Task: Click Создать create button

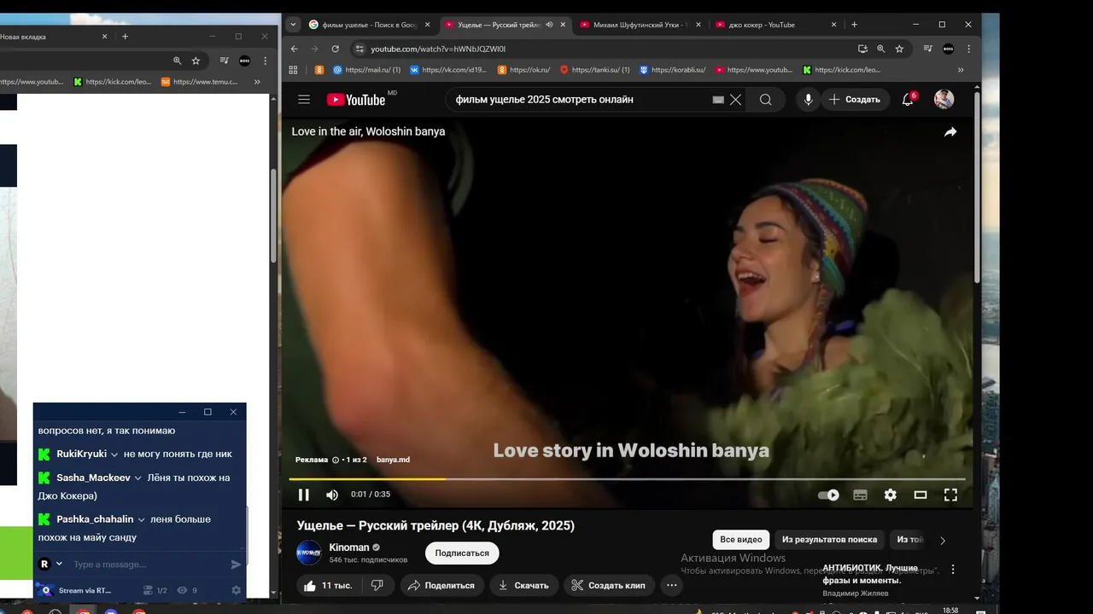Action: click(856, 100)
